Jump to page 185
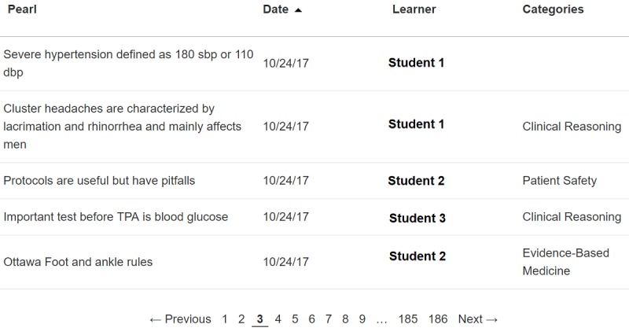The image size is (629, 335). 408,319
